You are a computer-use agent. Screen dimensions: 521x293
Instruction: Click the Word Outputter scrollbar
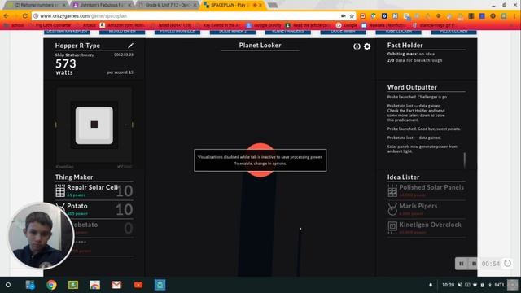[464, 160]
